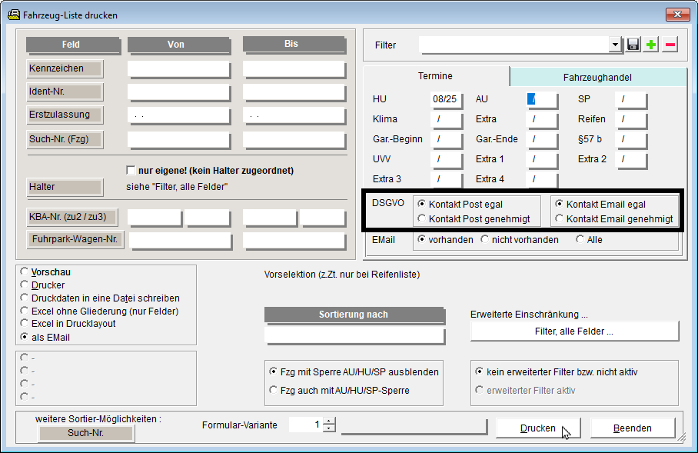Click the KBA-Nr. (zu2 / zu3) button
This screenshot has height=453, width=698.
[72, 217]
